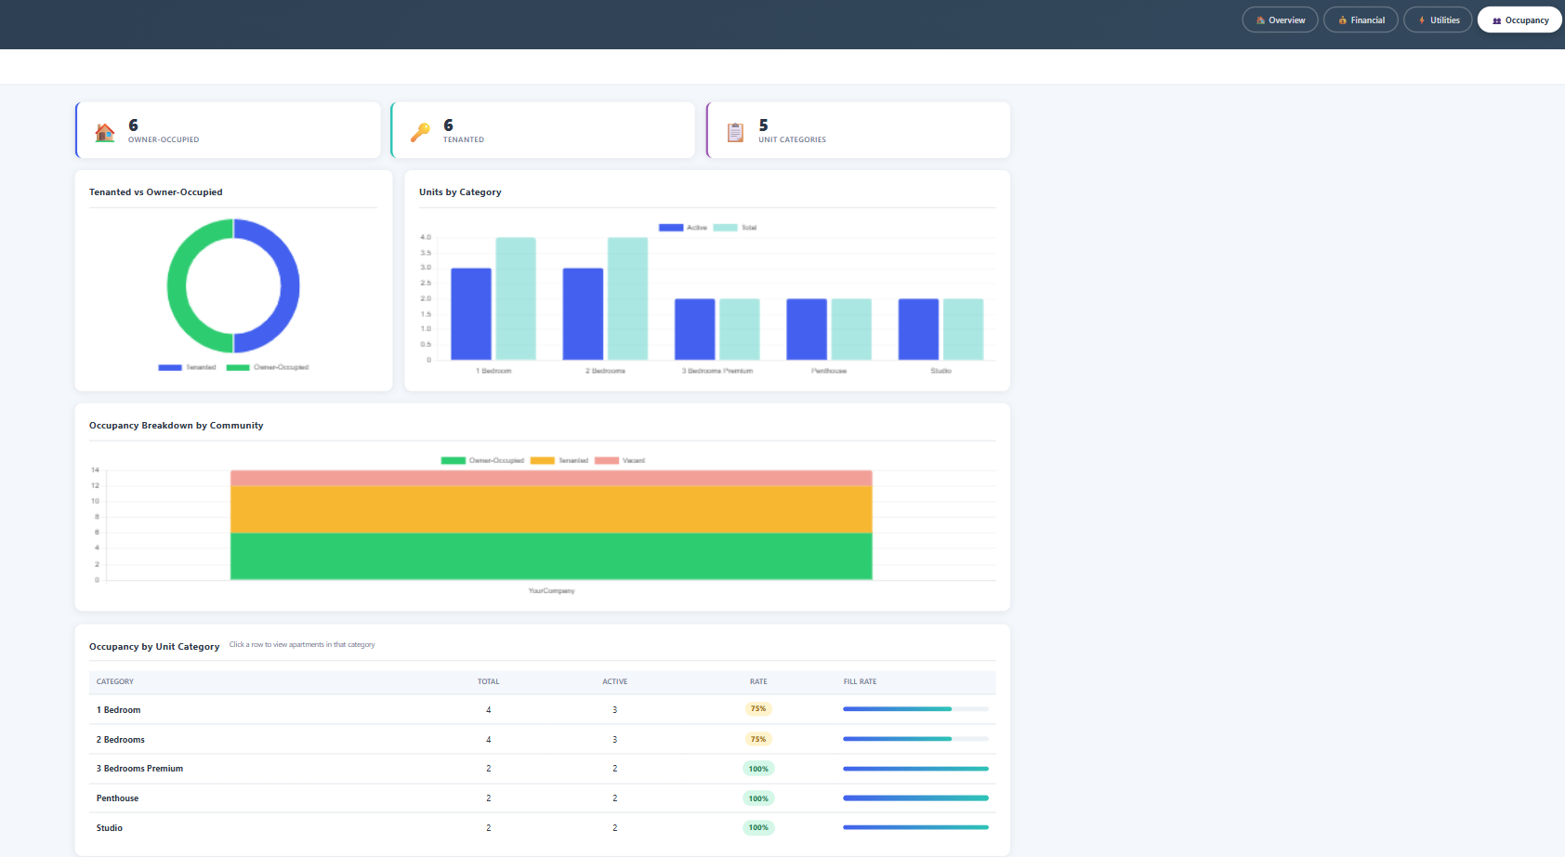This screenshot has width=1565, height=857.
Task: Click the 100% rate badge for Penthouse
Action: point(758,798)
